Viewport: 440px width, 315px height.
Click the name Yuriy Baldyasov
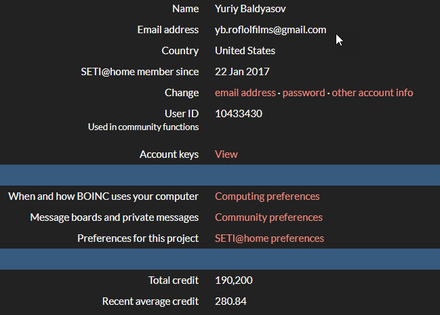tap(250, 9)
